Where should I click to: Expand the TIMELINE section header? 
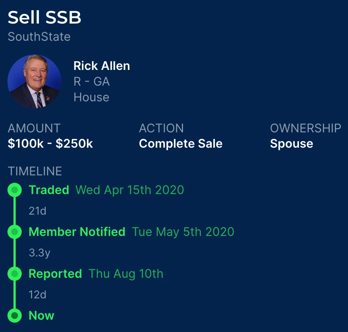coord(34,171)
